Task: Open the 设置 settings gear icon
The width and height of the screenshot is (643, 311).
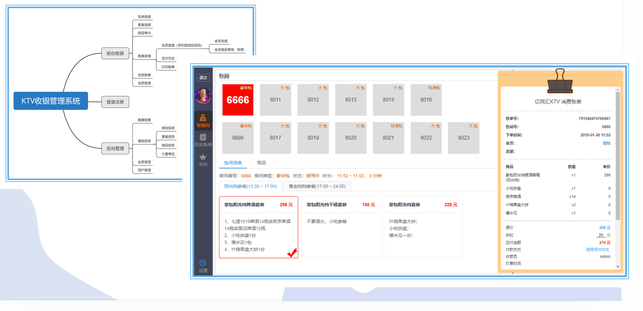Action: tap(203, 266)
